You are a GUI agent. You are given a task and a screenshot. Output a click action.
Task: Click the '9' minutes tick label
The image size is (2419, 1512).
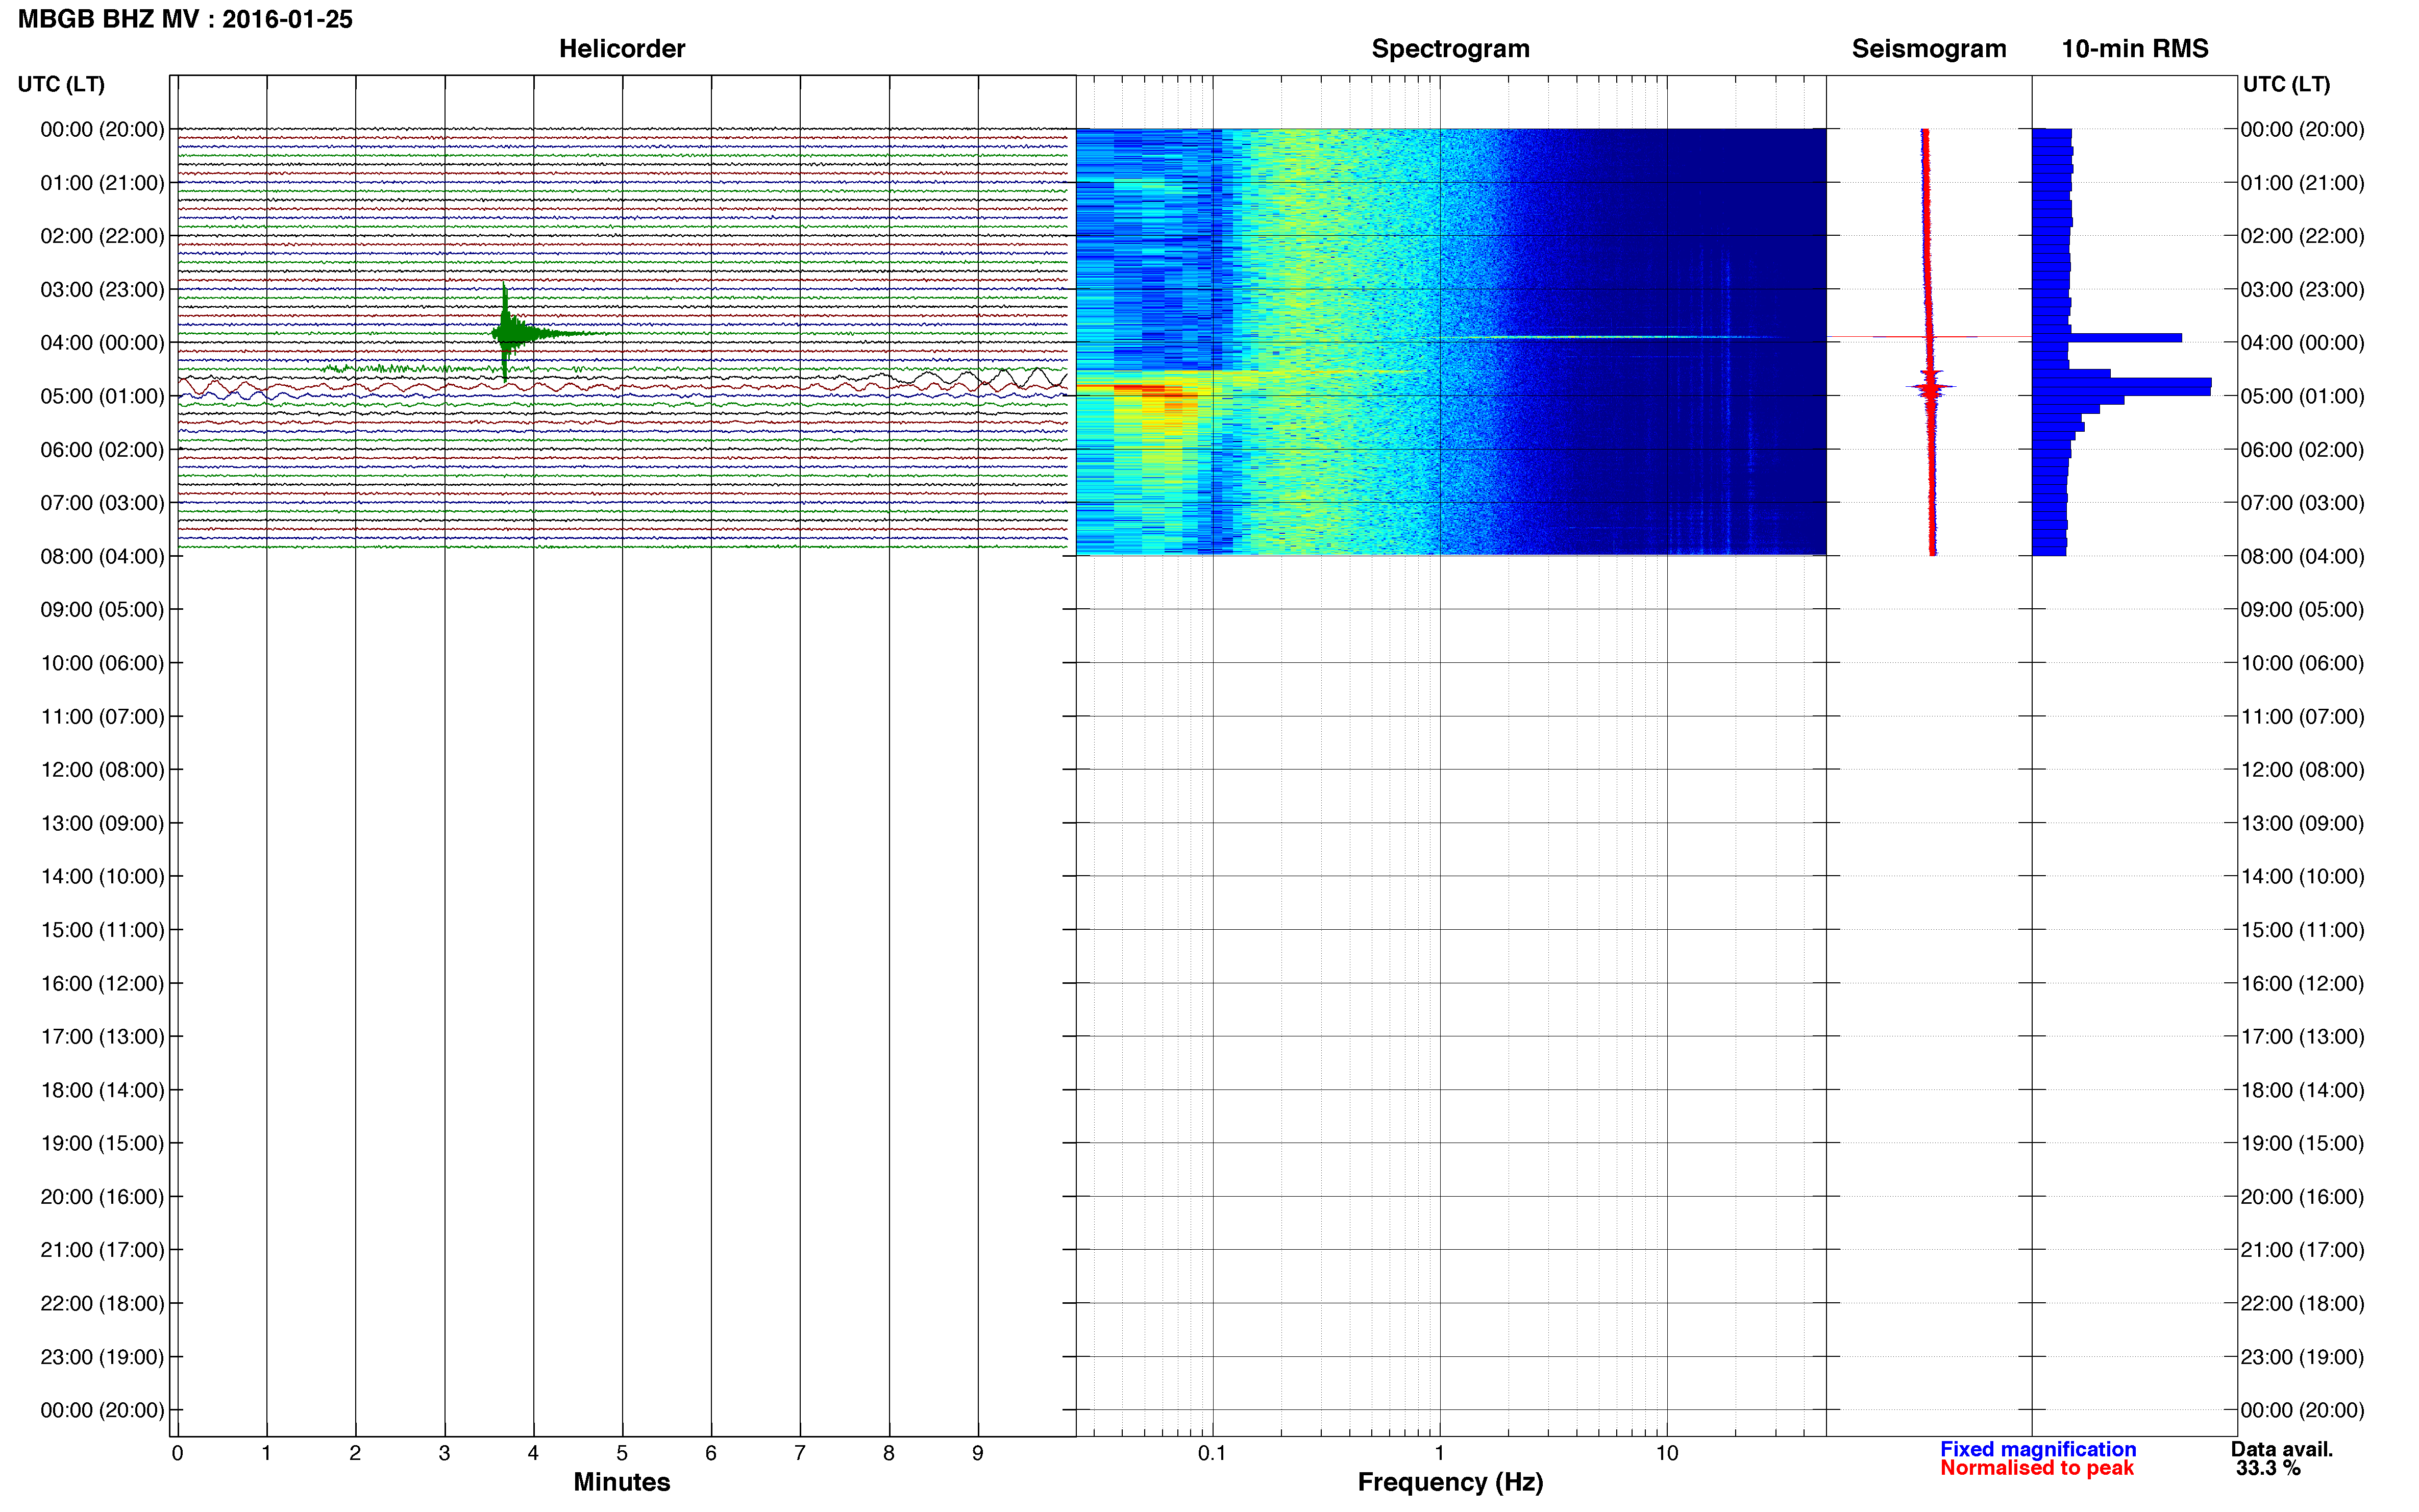coord(977,1453)
